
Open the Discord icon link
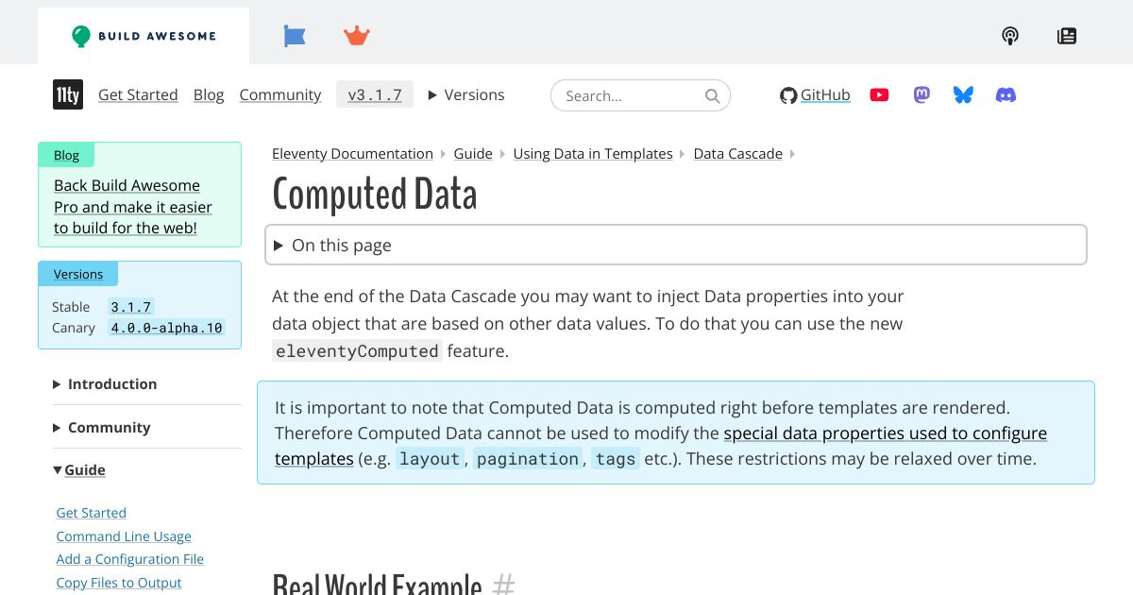coord(1006,94)
